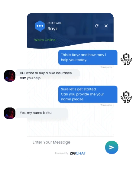Select the 'Sure let's get started' bubble
Image resolution: width=136 pixels, height=195 pixels.
click(88, 94)
